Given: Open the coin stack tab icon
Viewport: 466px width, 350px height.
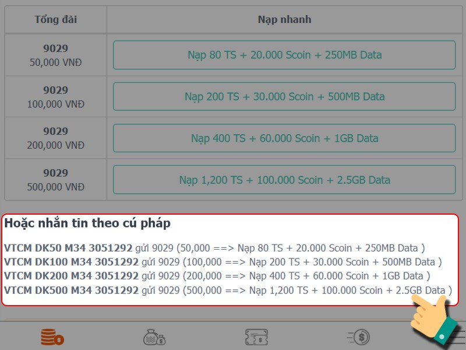Looking at the screenshot, I should pos(52,337).
